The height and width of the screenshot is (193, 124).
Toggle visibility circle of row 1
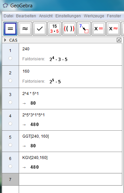[10, 58]
